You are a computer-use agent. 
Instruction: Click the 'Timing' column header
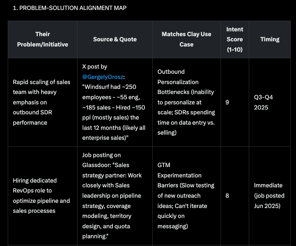tap(270, 39)
